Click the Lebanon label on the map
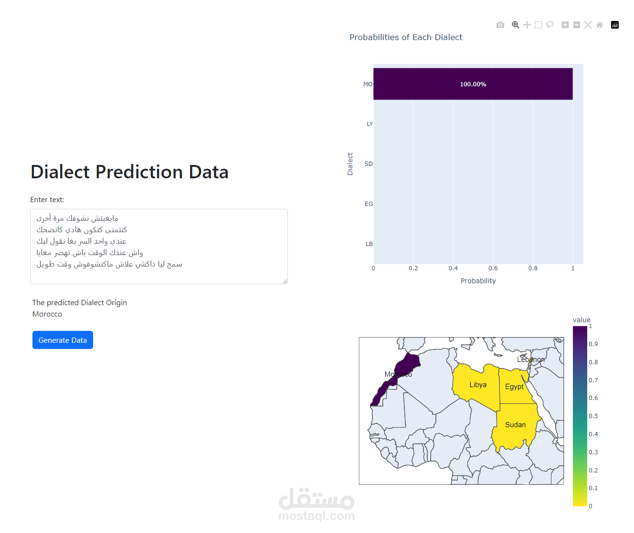This screenshot has height=533, width=634. (531, 359)
